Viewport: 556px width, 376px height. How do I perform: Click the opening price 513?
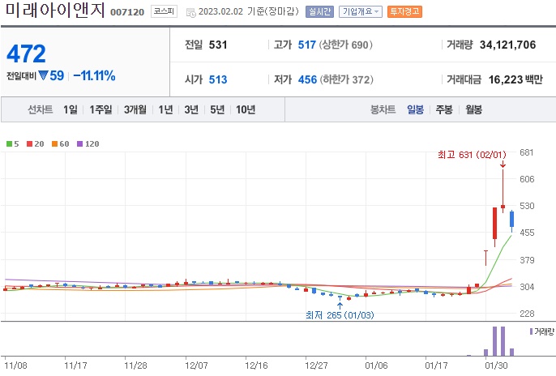coord(218,79)
